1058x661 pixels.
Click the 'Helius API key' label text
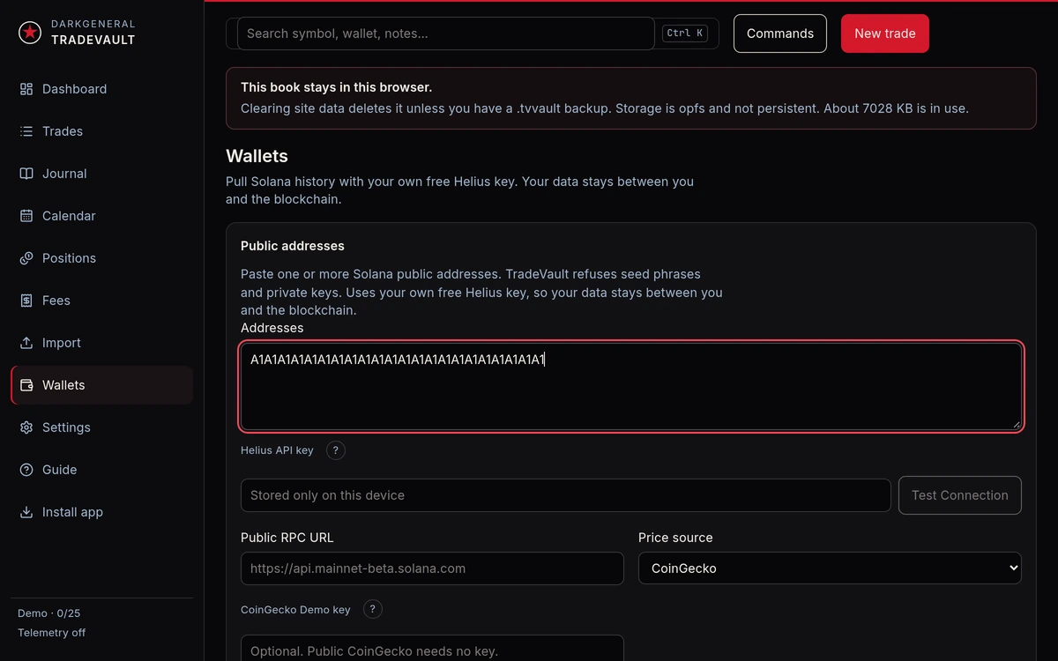277,450
